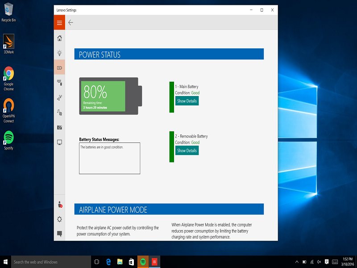The width and height of the screenshot is (357, 268).
Task: Click the Search the web and Windows box
Action: tap(49, 262)
